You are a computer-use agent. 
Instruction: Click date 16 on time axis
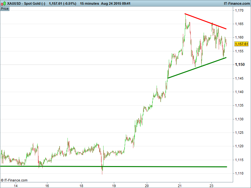[47, 185]
